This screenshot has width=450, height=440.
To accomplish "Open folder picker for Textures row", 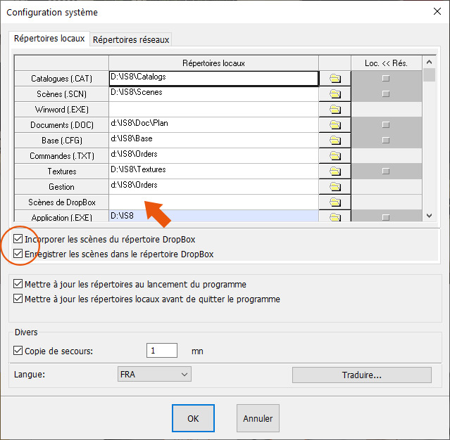I will click(335, 172).
